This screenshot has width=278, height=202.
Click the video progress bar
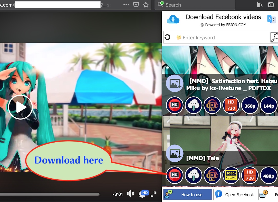pyautogui.click(x=50, y=194)
